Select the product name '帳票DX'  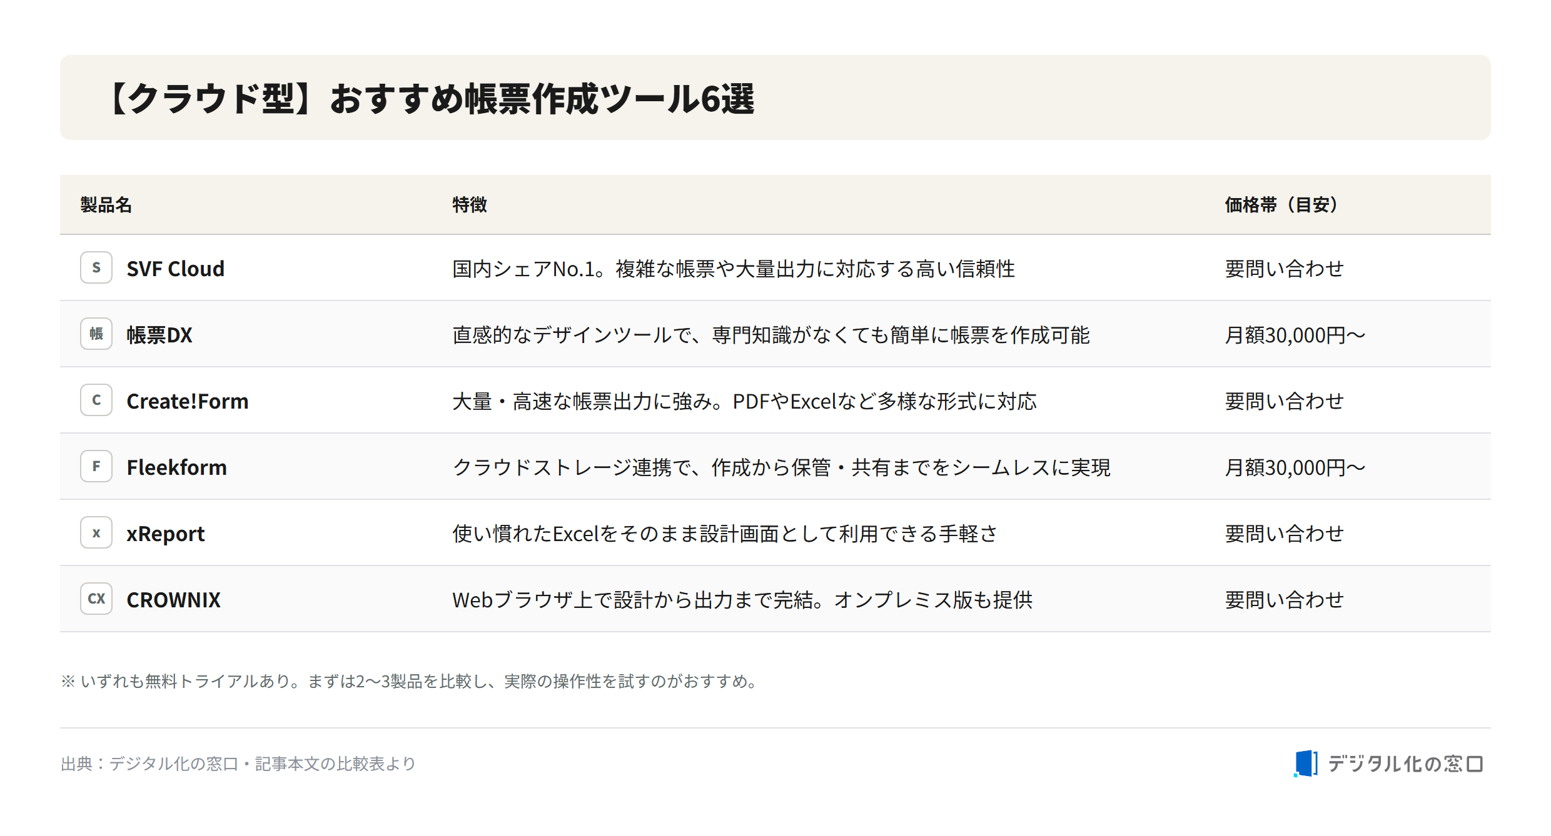coord(159,335)
